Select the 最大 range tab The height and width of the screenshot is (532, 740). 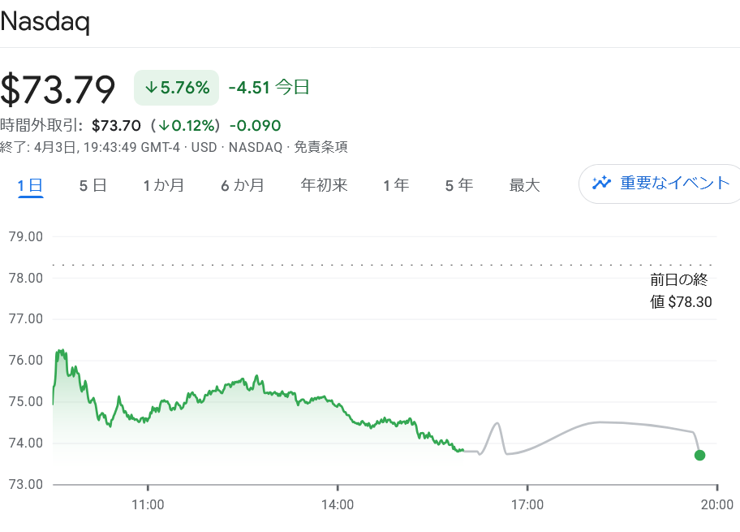(x=524, y=185)
